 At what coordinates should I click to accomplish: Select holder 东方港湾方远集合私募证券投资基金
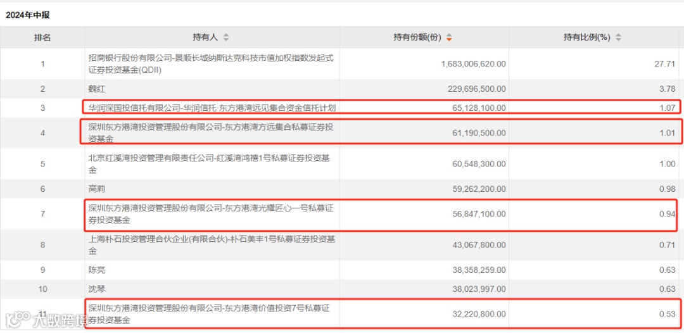[211, 133]
